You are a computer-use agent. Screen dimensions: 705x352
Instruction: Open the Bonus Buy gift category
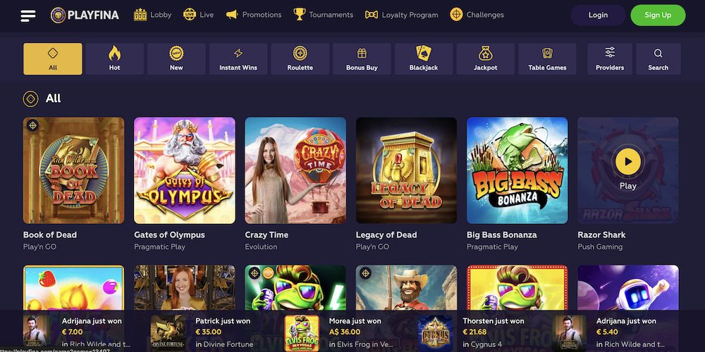click(x=362, y=59)
